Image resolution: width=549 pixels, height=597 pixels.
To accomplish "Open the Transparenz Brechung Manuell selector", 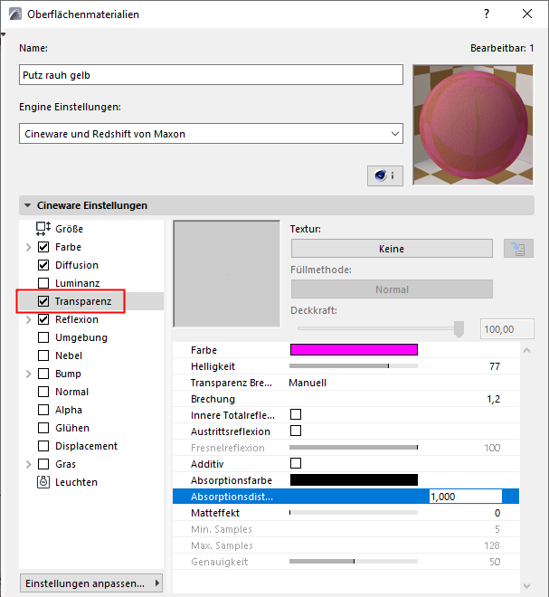I will pyautogui.click(x=308, y=383).
